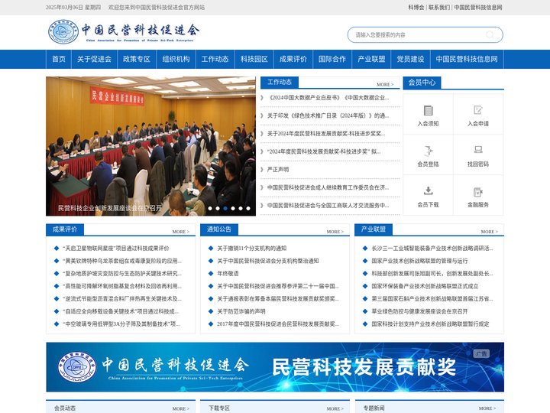Open 关于印发《绿色技术推广目录 news item
Screen dimensions: 550x413
click(x=328, y=115)
